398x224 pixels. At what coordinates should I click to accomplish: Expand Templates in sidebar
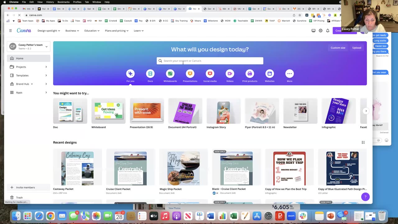46,75
